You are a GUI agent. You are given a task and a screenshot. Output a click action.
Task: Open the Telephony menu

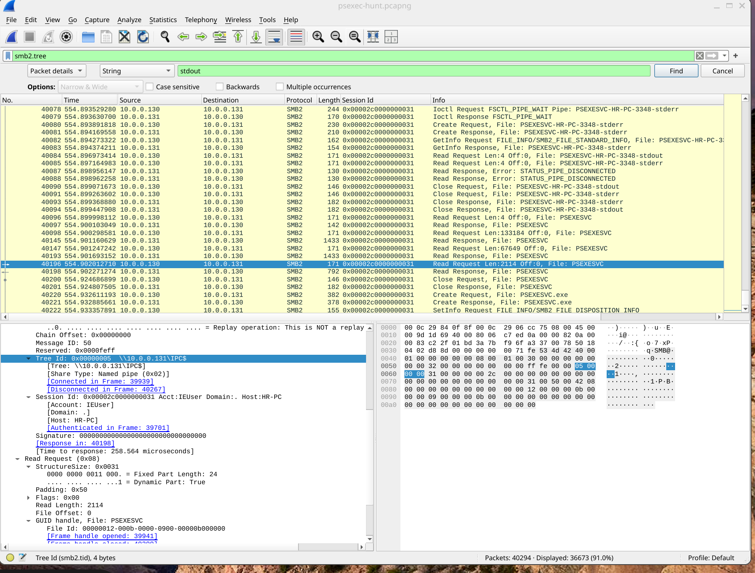click(x=201, y=20)
